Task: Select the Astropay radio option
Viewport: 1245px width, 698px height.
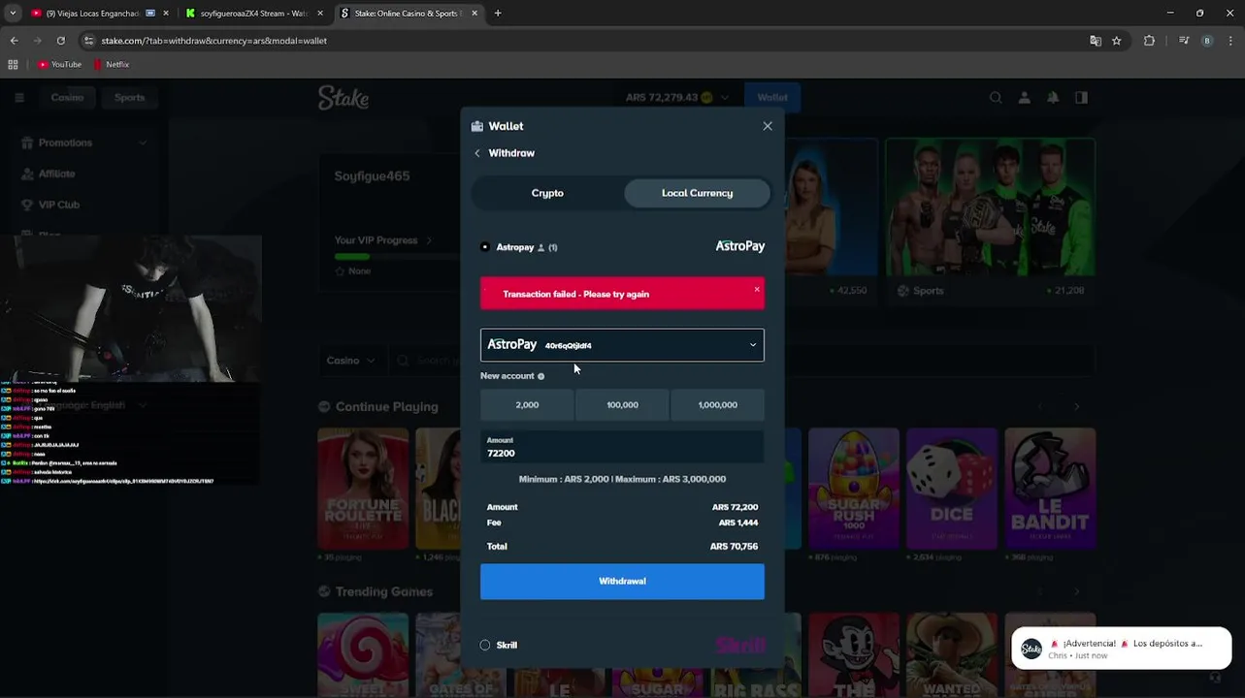Action: click(485, 247)
